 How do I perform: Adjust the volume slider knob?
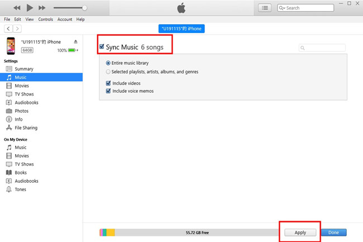[84, 8]
